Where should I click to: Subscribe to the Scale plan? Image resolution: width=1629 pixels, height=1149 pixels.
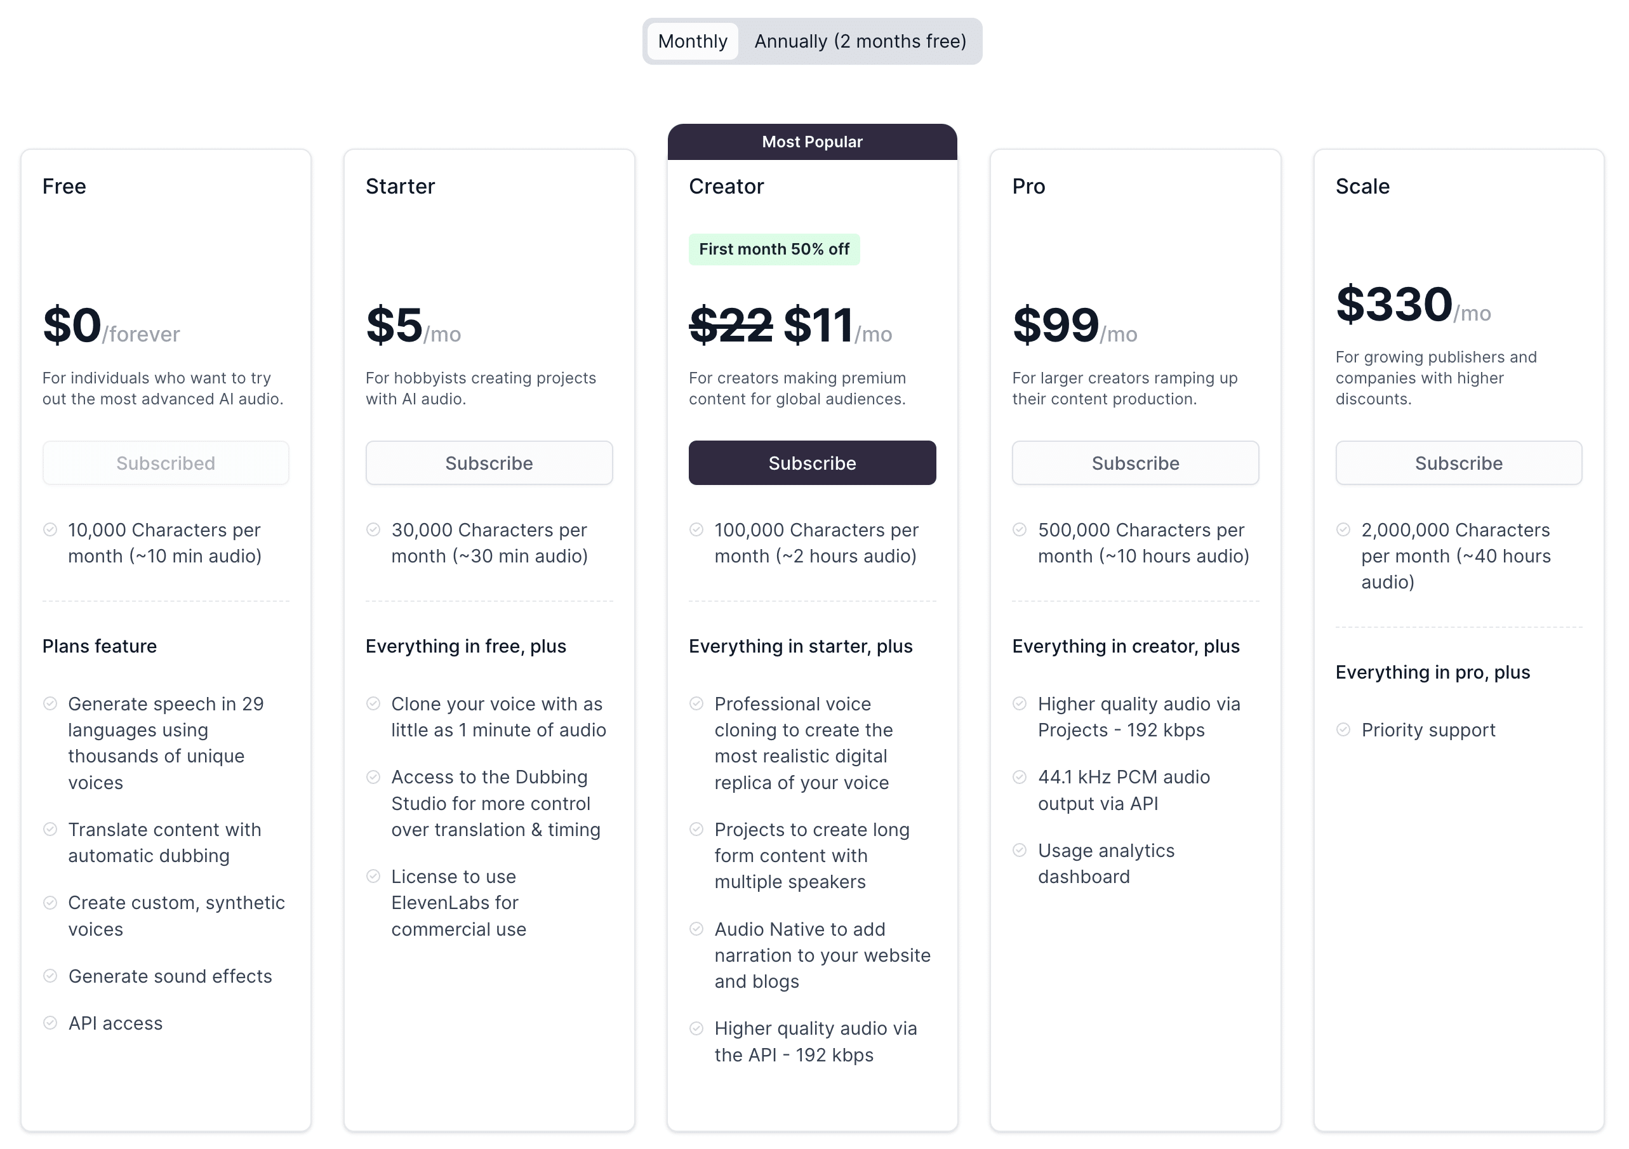(1459, 463)
